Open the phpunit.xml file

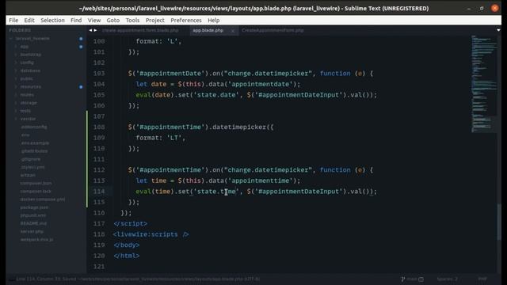click(x=33, y=215)
